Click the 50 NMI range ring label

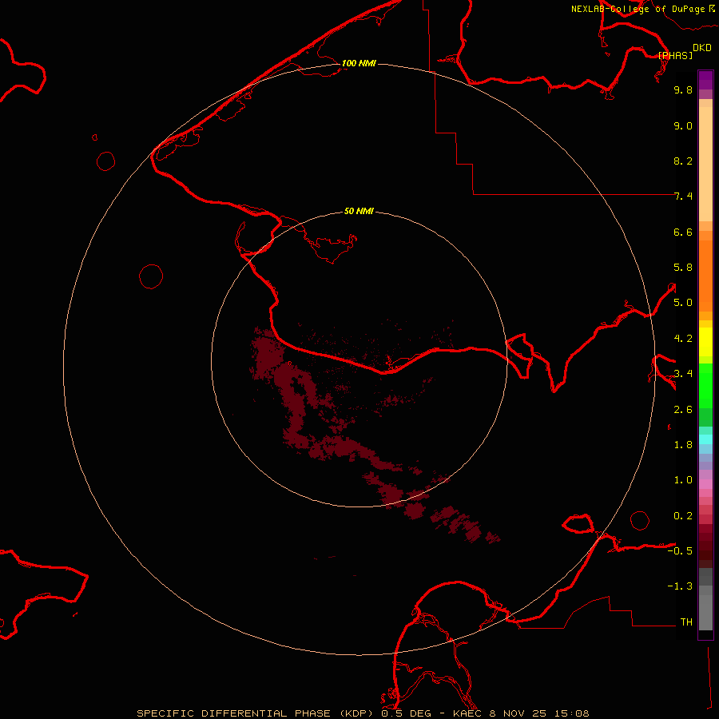[x=359, y=211]
